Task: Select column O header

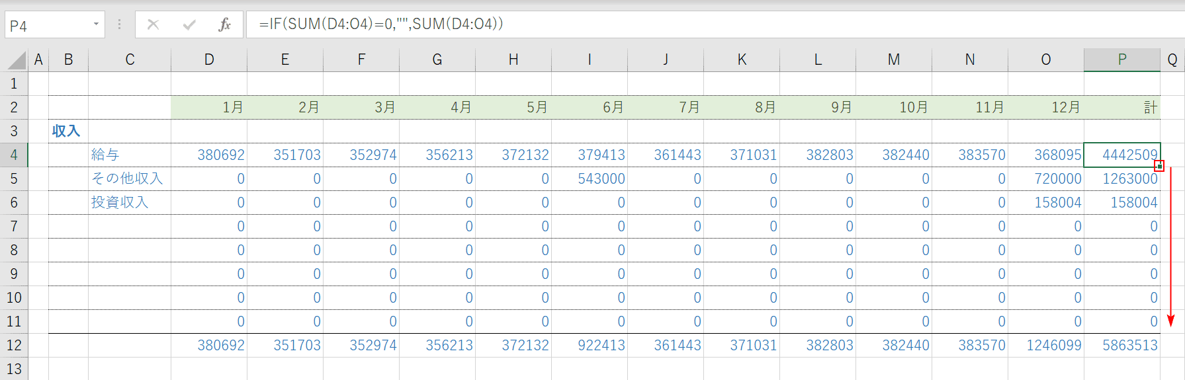Action: click(1046, 59)
